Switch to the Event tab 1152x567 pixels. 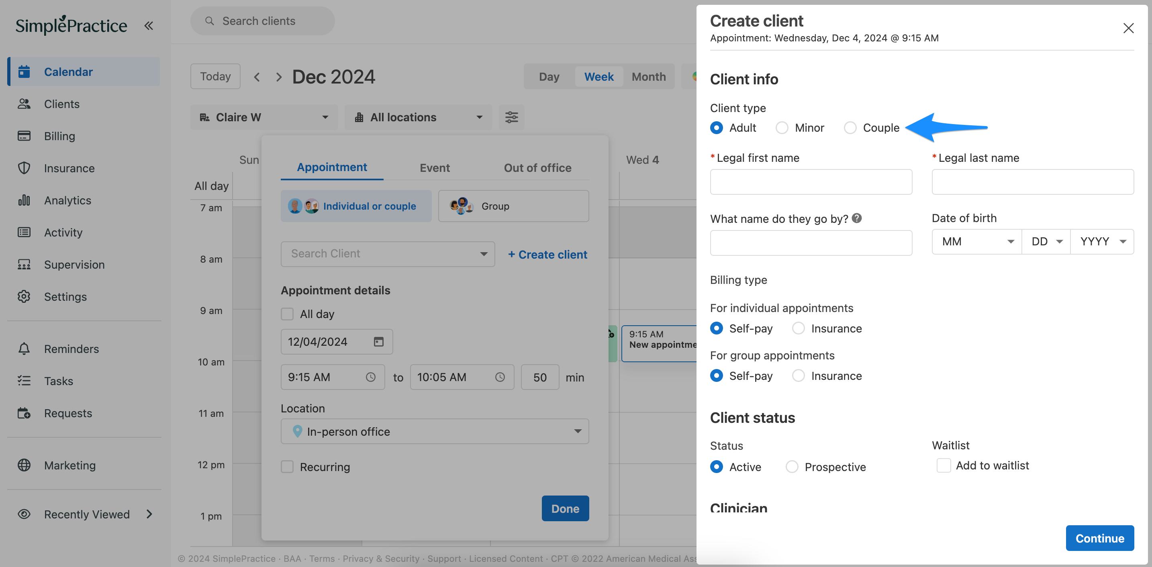click(x=435, y=168)
